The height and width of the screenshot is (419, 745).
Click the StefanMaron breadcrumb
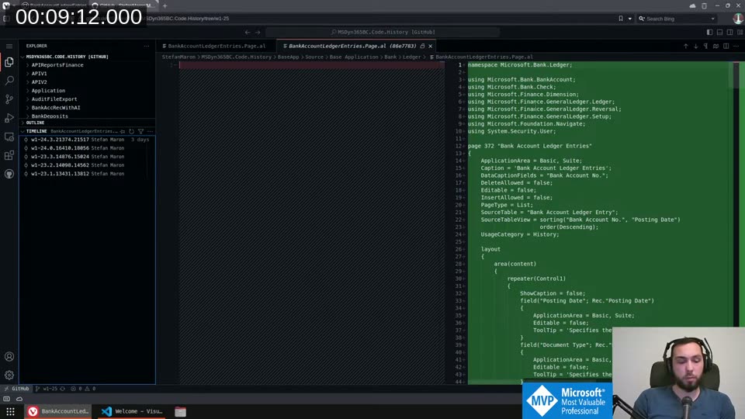178,57
